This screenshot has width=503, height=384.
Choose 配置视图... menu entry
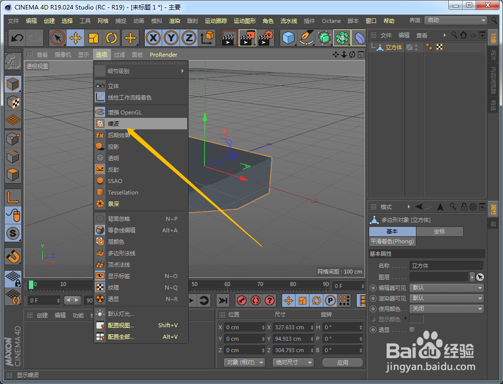tap(140, 325)
